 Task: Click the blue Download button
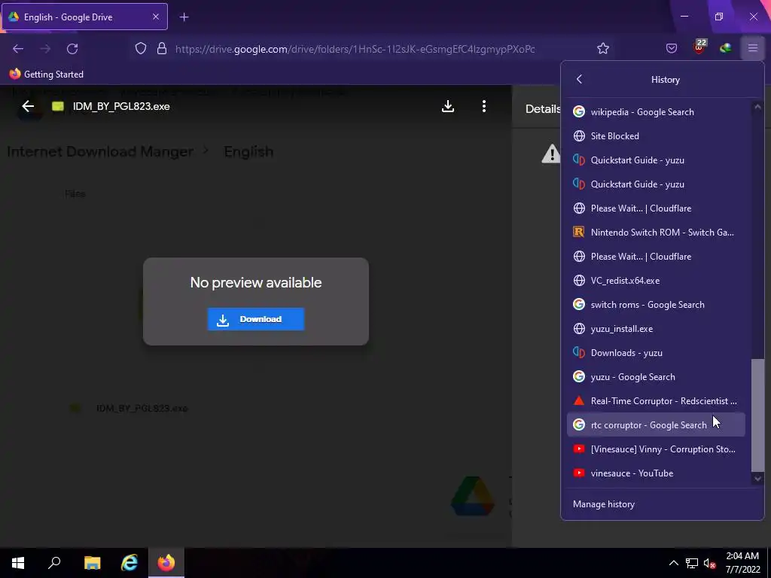[256, 319]
